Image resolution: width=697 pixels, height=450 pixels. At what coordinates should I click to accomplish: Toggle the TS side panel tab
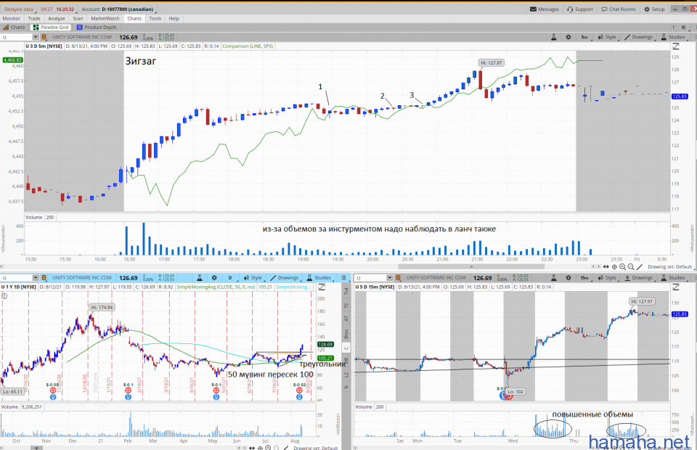pos(346,306)
